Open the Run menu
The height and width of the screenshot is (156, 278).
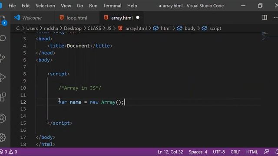pyautogui.click(x=93, y=6)
